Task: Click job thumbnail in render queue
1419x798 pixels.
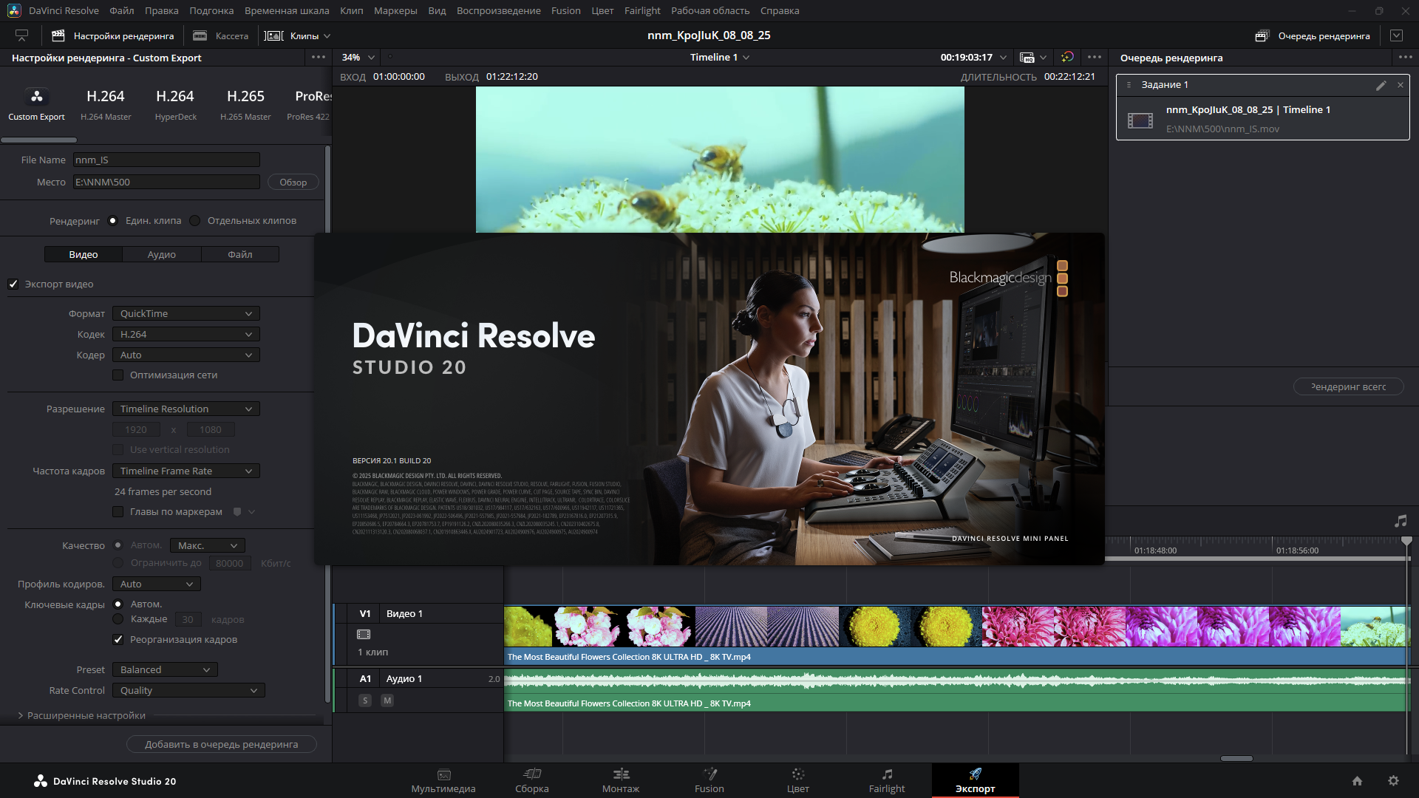Action: (1140, 120)
